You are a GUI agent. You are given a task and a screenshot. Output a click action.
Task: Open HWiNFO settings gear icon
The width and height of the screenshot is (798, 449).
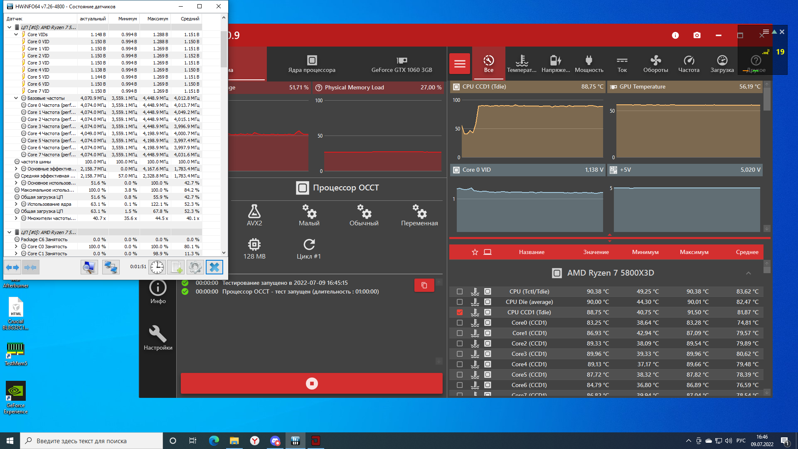tap(195, 267)
